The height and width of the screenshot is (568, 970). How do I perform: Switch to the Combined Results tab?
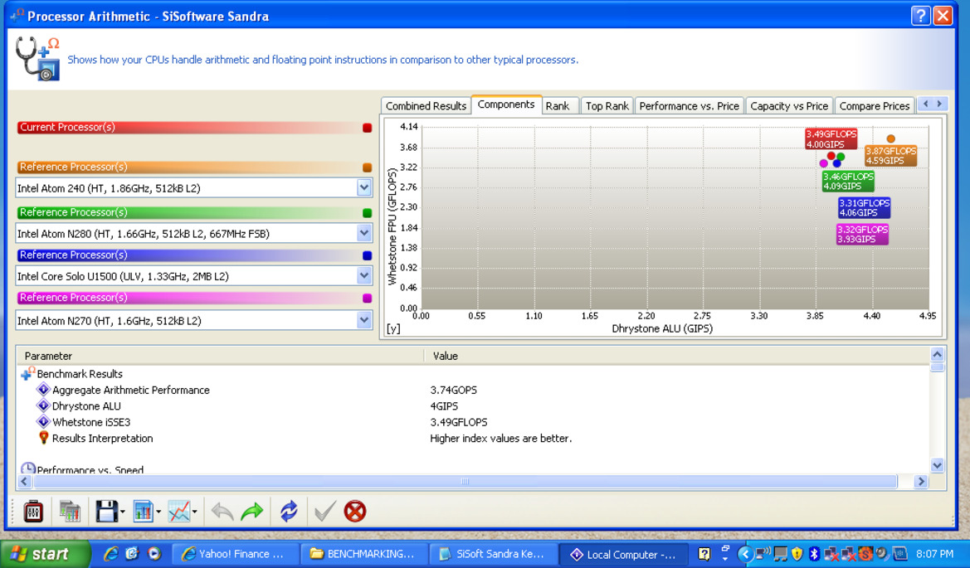point(426,105)
